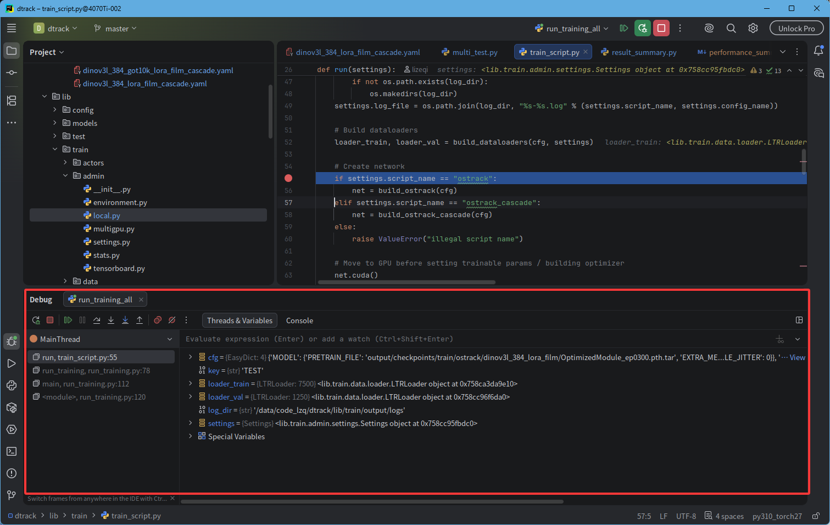Open the Terminal tool window
Image resolution: width=830 pixels, height=525 pixels.
[x=12, y=451]
